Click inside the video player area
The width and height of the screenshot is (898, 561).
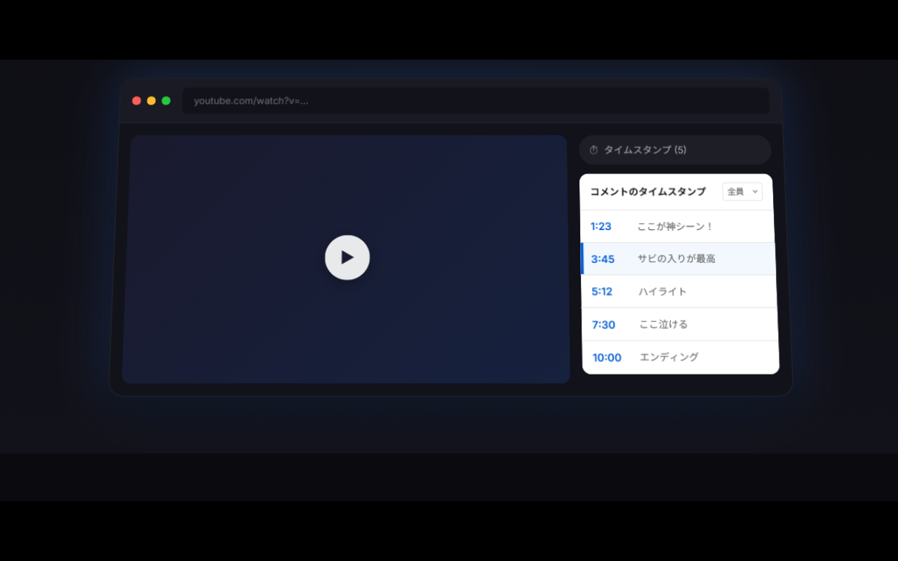tap(347, 258)
